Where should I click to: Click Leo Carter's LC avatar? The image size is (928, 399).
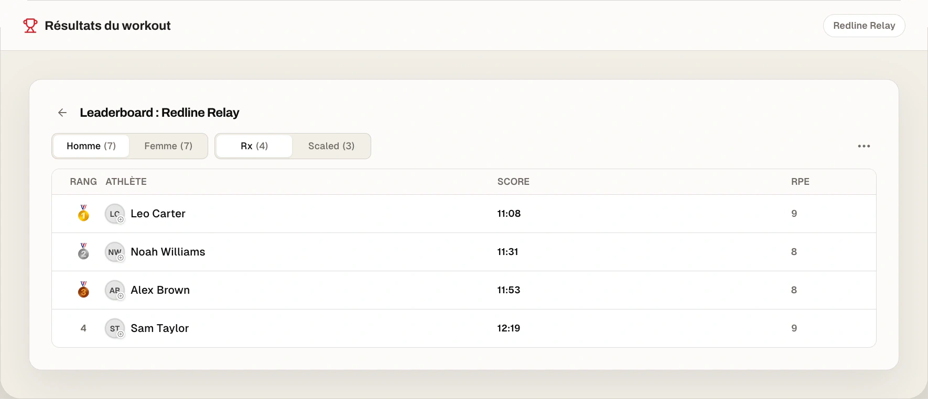click(115, 214)
